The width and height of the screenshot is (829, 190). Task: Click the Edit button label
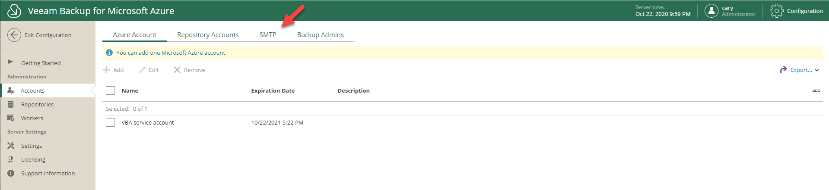154,70
